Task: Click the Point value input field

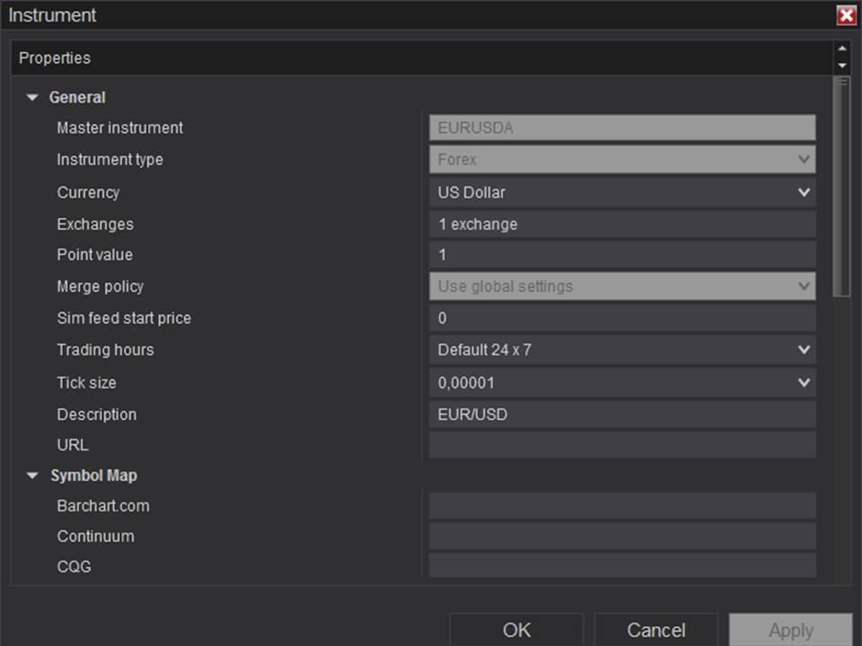Action: (622, 254)
